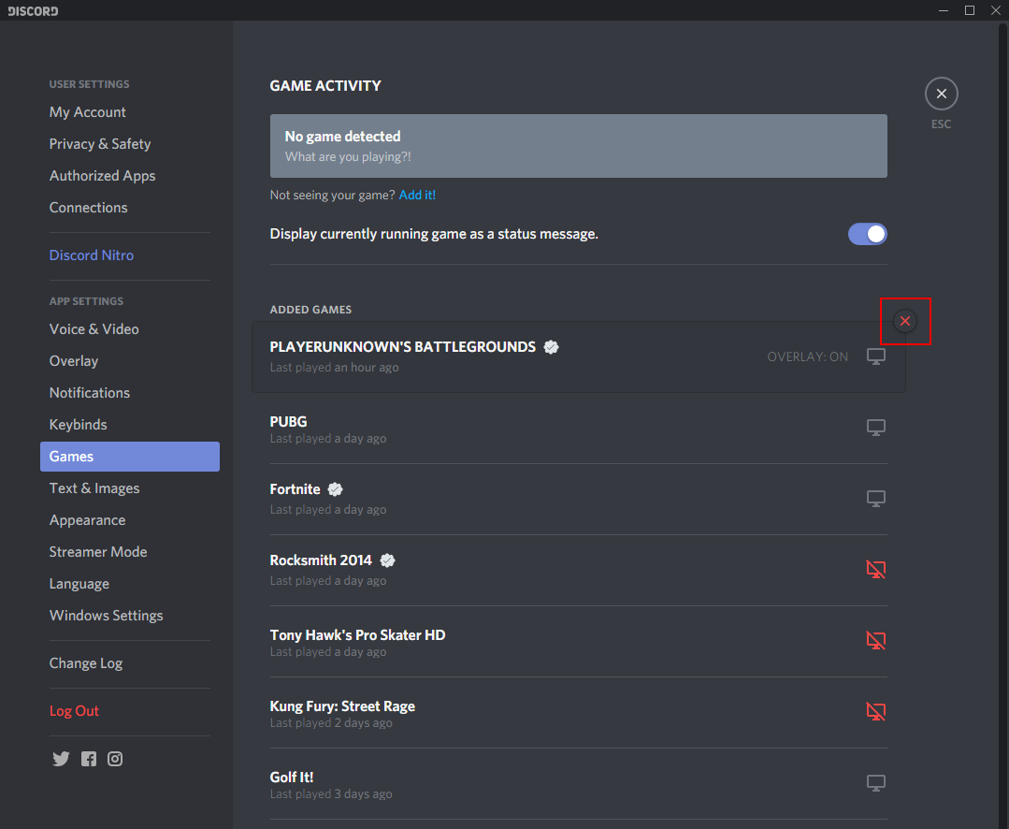
Task: Open My Account settings
Action: pyautogui.click(x=88, y=112)
